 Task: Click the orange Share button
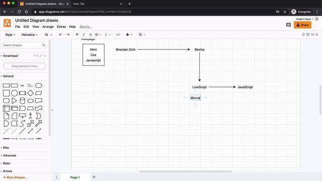(302, 25)
